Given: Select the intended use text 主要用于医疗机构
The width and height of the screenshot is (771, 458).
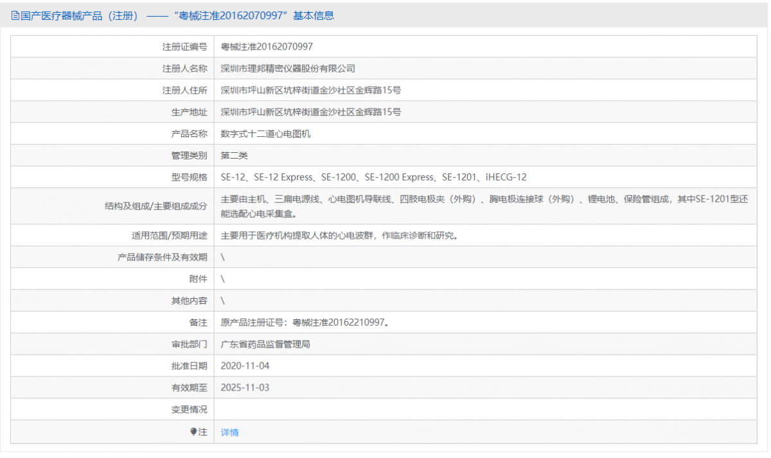Looking at the screenshot, I should [x=341, y=235].
